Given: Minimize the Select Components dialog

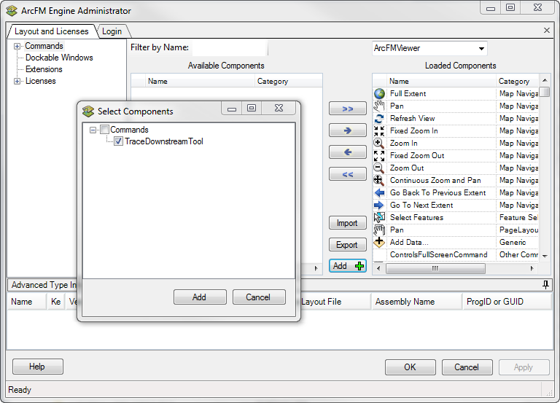Looking at the screenshot, I should tap(232, 108).
